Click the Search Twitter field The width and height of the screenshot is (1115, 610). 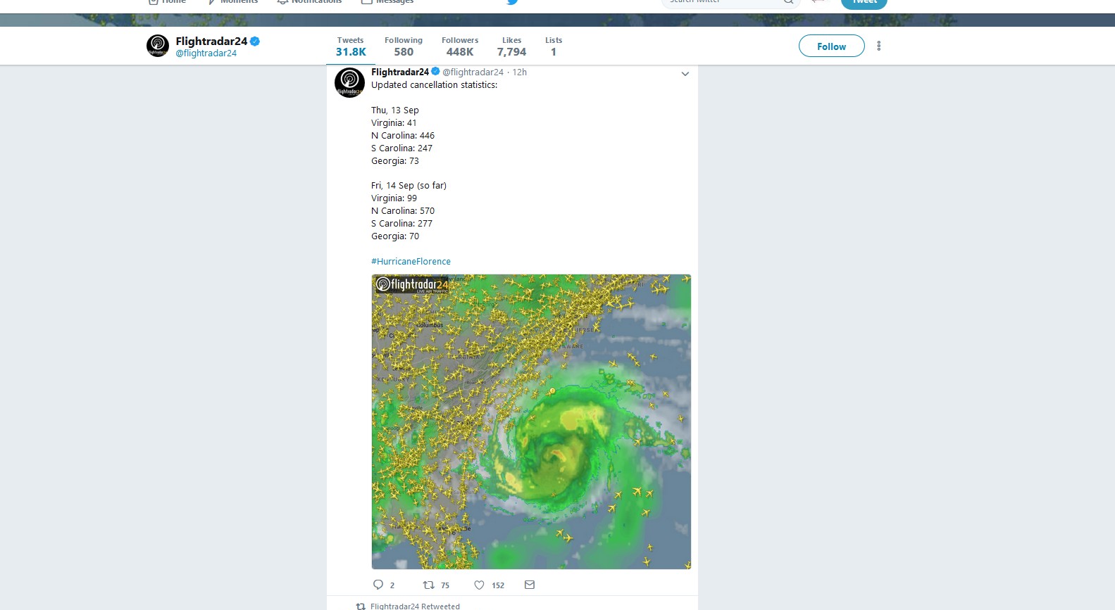coord(722,2)
